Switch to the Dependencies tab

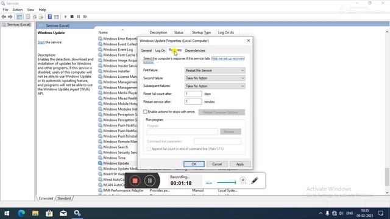click(x=195, y=50)
